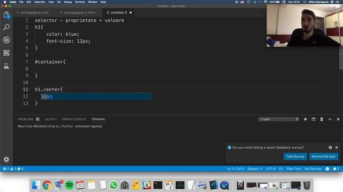Open Google Chrome from the dock
This screenshot has height=192, width=343.
coord(47,185)
